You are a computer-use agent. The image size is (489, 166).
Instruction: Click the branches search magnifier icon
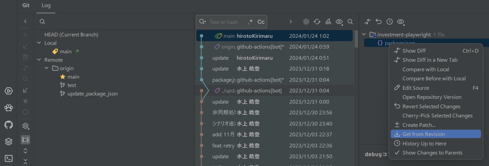(x=42, y=22)
